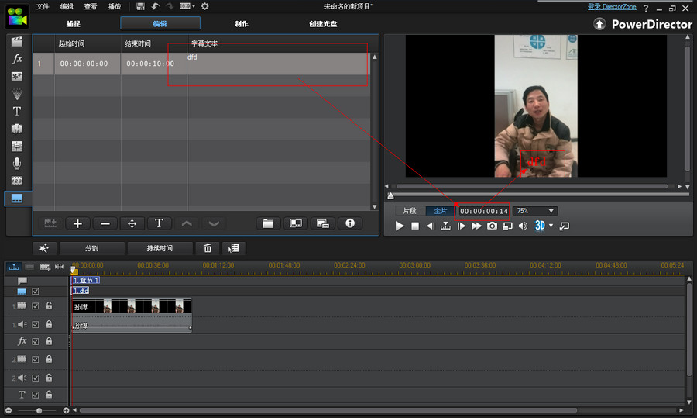Toggle the video track 1 checkbox

click(x=35, y=306)
